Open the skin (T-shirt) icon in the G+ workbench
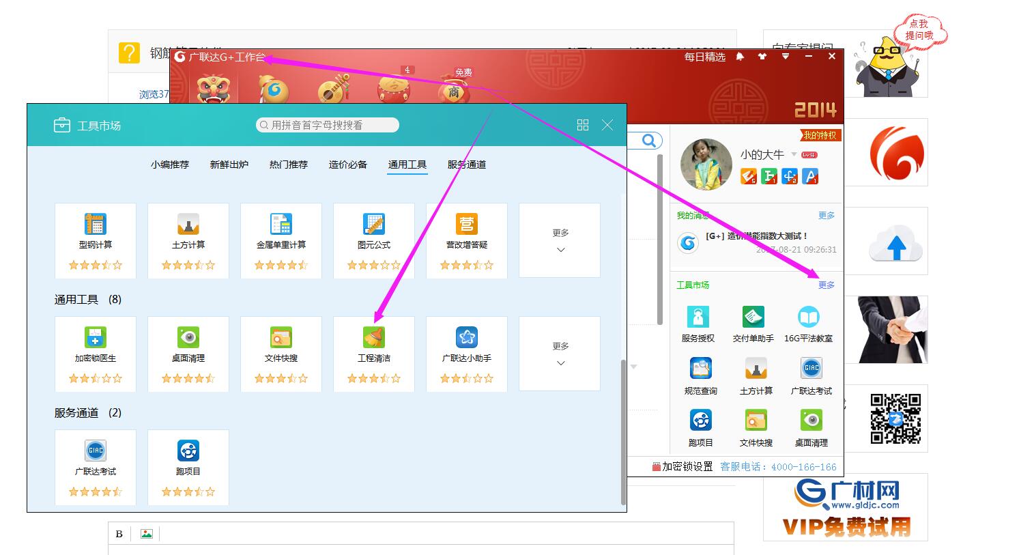This screenshot has height=555, width=1034. point(762,57)
